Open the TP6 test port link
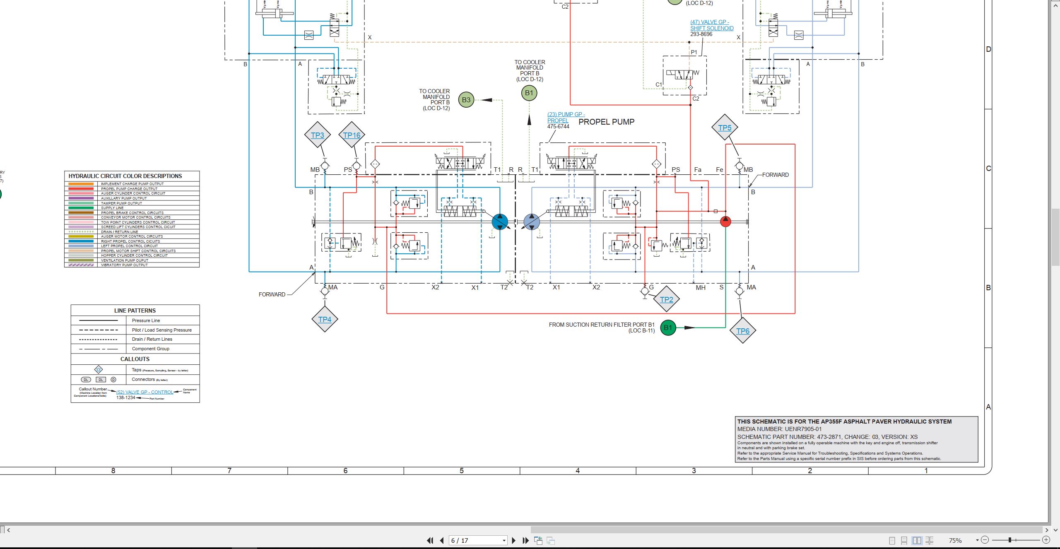The width and height of the screenshot is (1060, 549). coord(743,331)
